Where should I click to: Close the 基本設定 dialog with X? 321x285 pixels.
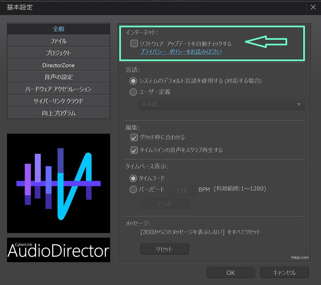point(313,7)
